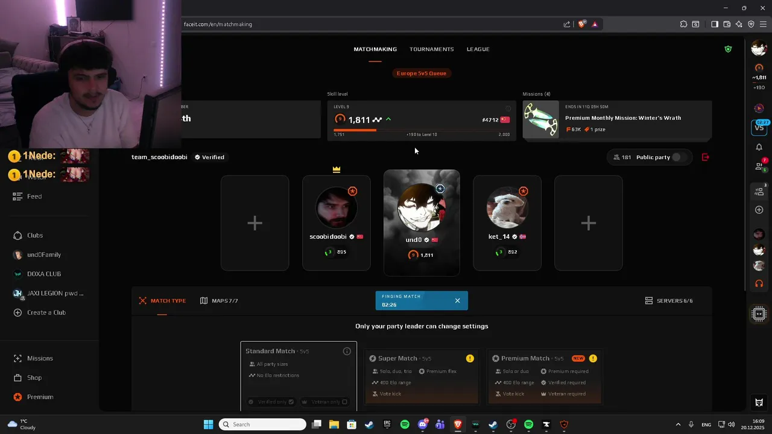Click the Super Match yellow warning icon
Image resolution: width=772 pixels, height=434 pixels.
click(x=470, y=359)
